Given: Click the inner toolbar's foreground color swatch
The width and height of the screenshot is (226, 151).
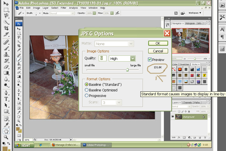Looking at the screenshot, I should click(x=18, y=129).
